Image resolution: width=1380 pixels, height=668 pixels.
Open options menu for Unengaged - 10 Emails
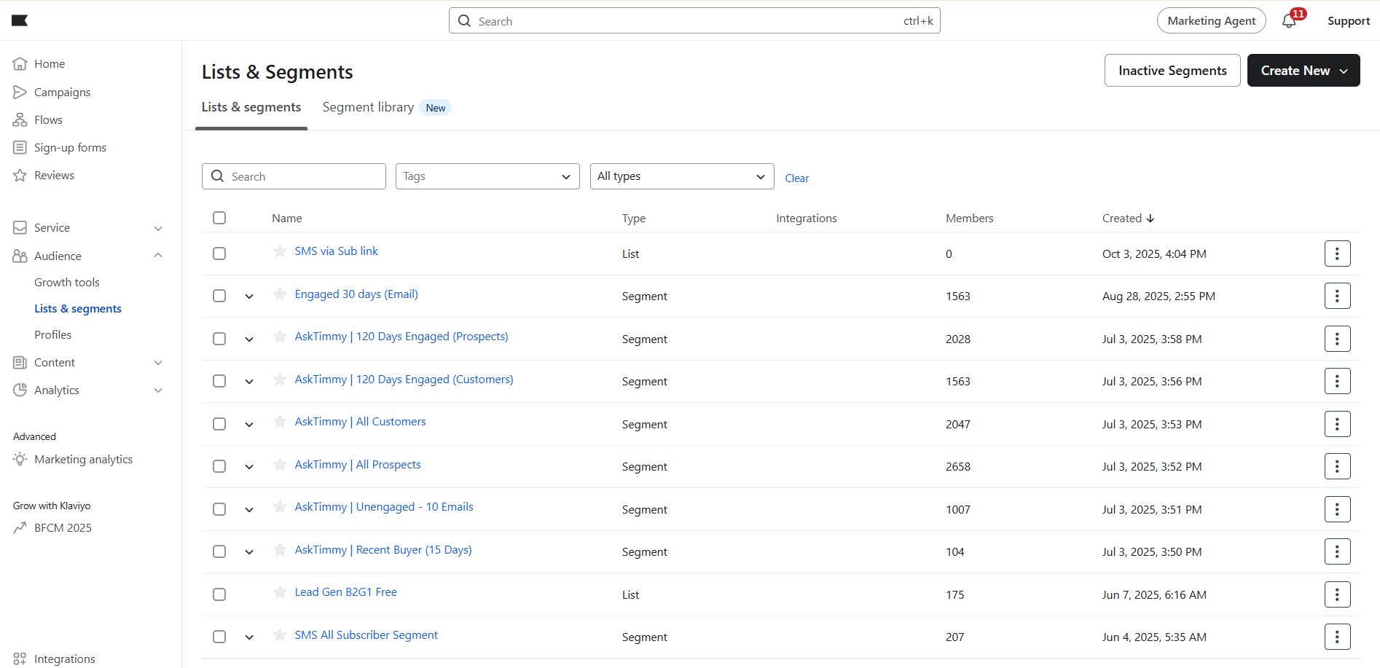1337,509
